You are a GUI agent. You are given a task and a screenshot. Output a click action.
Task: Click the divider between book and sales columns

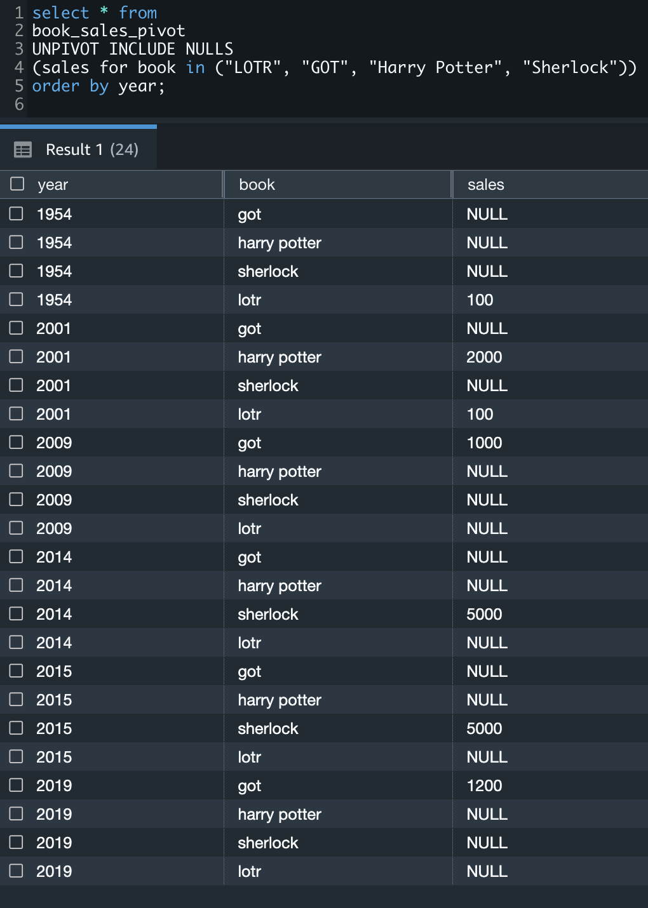tap(452, 185)
